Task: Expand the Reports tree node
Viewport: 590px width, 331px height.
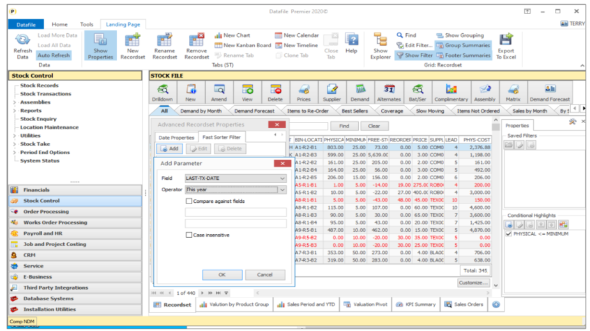Action: coord(15,111)
